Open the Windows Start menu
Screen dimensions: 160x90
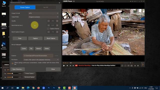pyautogui.click(x=2, y=88)
